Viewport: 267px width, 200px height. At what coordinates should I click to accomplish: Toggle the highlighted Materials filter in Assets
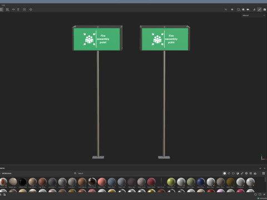pyautogui.click(x=225, y=173)
